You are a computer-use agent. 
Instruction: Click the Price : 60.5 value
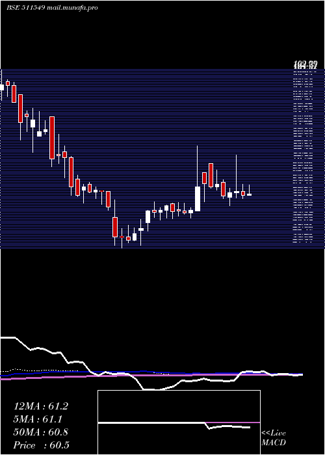click(42, 445)
